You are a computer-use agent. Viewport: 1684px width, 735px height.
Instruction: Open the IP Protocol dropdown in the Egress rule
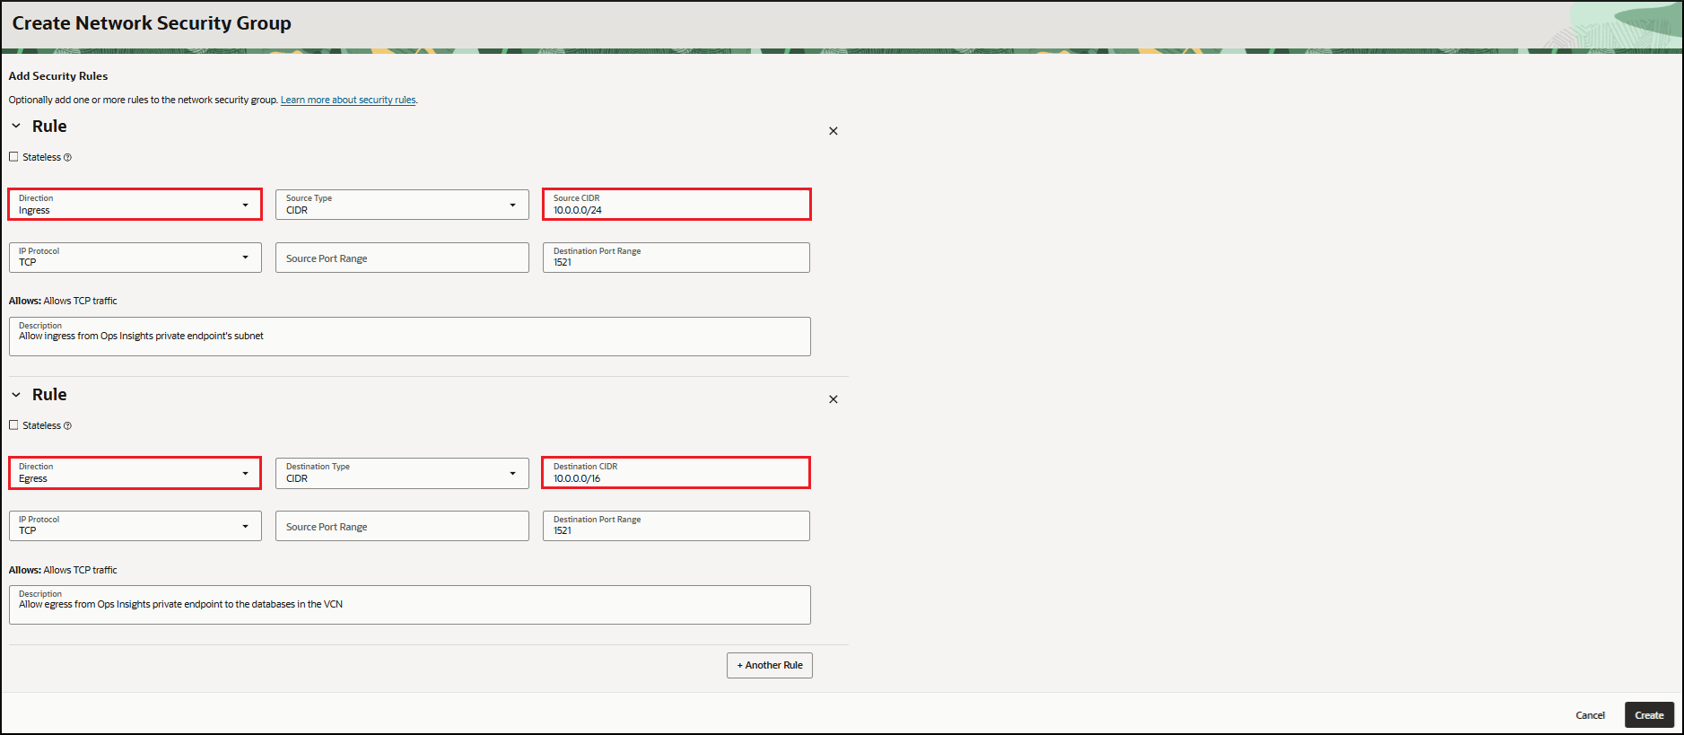(x=135, y=526)
